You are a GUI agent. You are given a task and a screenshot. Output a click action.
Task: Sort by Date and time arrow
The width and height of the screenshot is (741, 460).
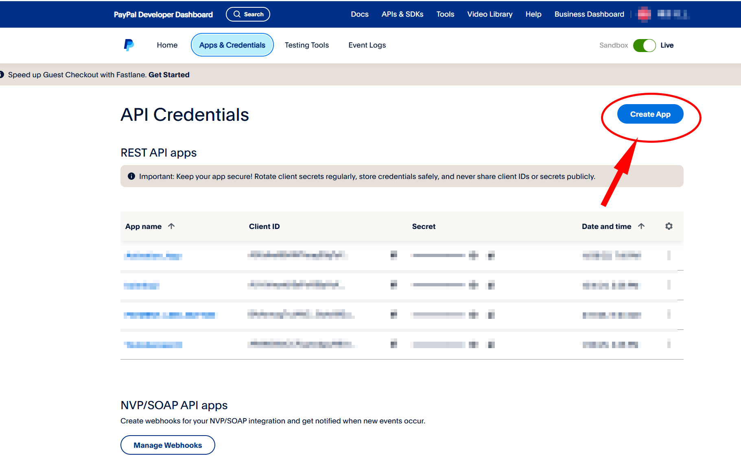coord(641,226)
